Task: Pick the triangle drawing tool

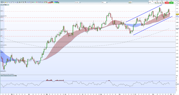Action: point(43,2)
